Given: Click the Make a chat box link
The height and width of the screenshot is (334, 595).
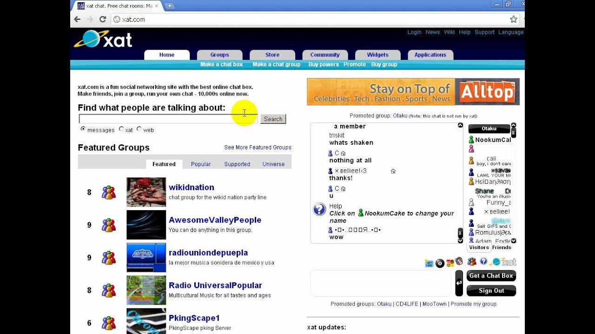Looking at the screenshot, I should [x=221, y=64].
